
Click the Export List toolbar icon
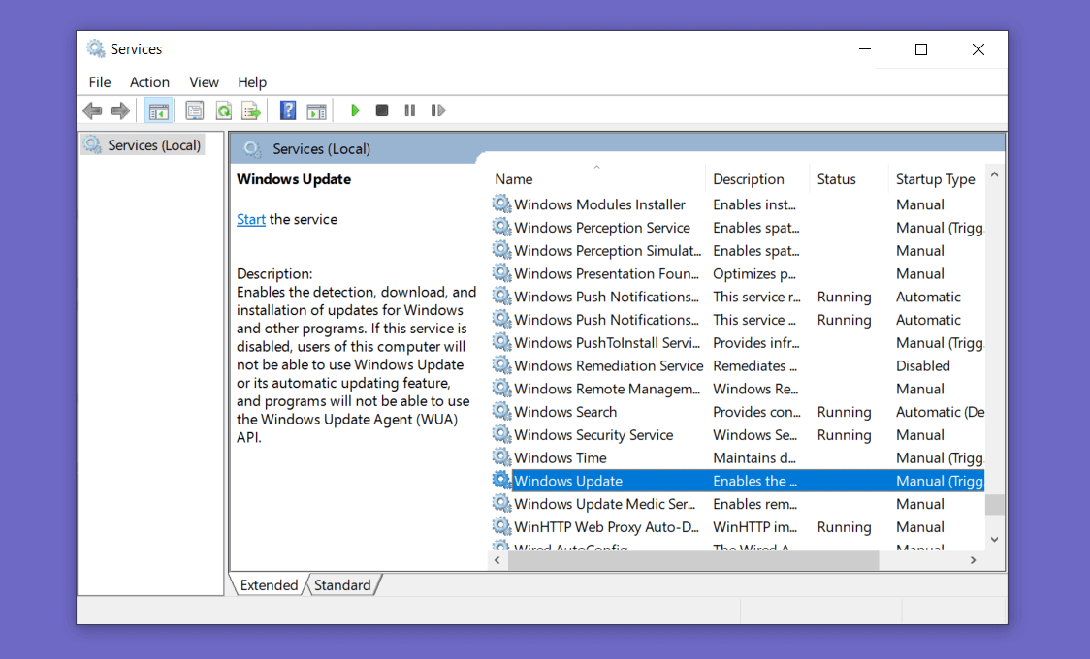251,110
